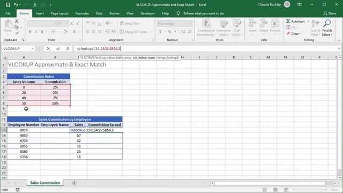Expand AutoSum dropdown arrow
Viewport: 343px width, 193px height.
(308, 21)
